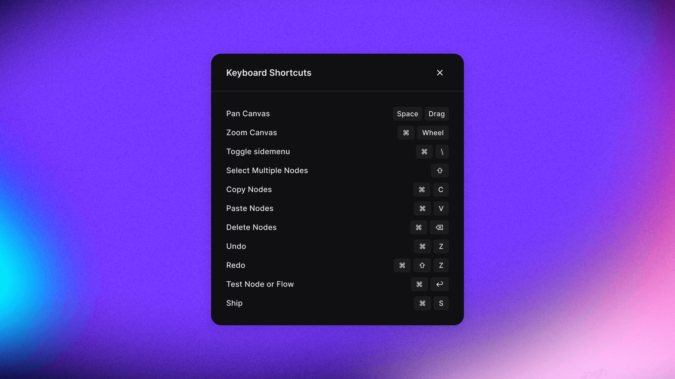Click the Drag key badge

coord(436,114)
